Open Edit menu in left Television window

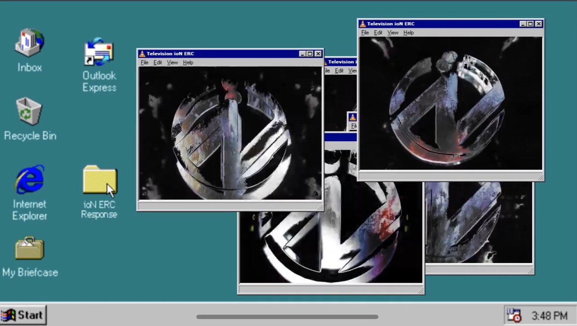tap(158, 62)
